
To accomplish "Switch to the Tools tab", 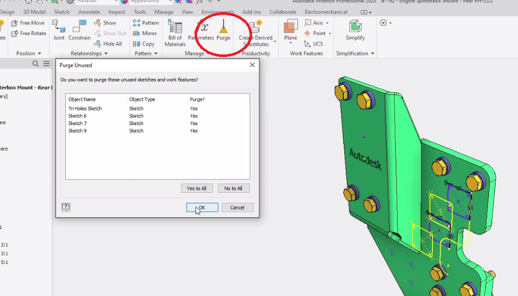I will click(140, 12).
